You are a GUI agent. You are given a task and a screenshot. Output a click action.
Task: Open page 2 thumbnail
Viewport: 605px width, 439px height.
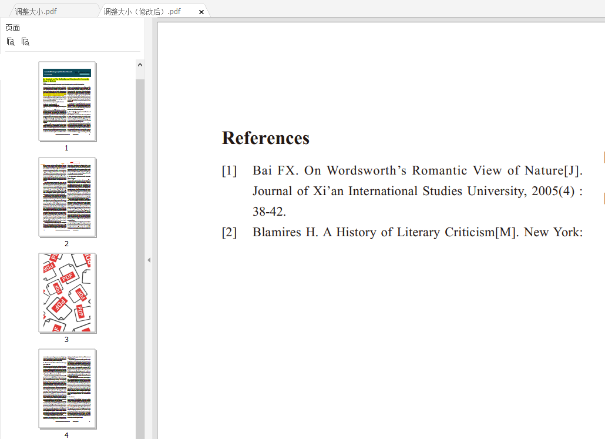tap(67, 197)
